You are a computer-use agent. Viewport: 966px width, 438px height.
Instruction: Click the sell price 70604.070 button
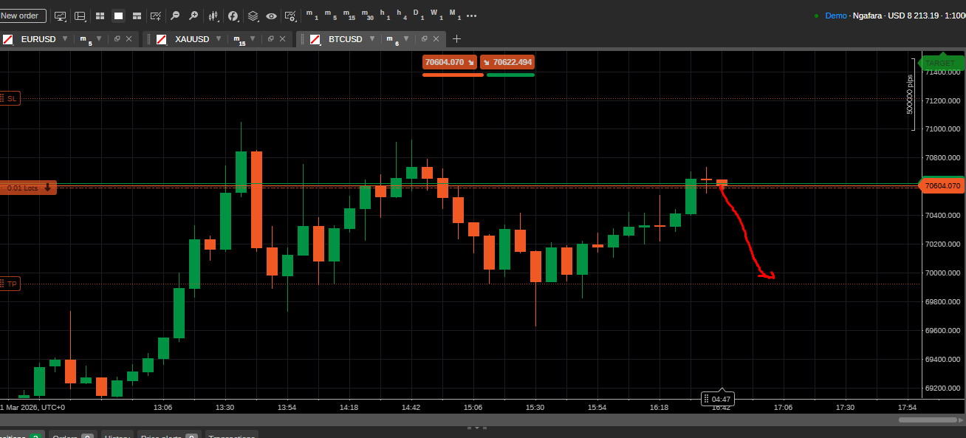(x=450, y=62)
